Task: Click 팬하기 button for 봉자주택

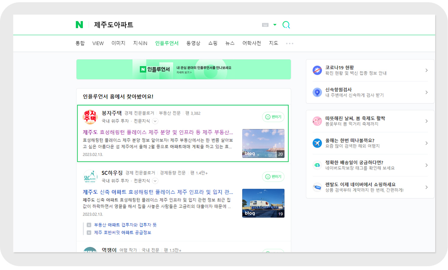Action: [273, 117]
